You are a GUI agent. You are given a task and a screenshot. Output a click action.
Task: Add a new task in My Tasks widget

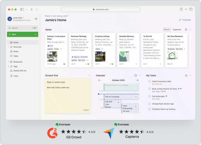pos(186,76)
